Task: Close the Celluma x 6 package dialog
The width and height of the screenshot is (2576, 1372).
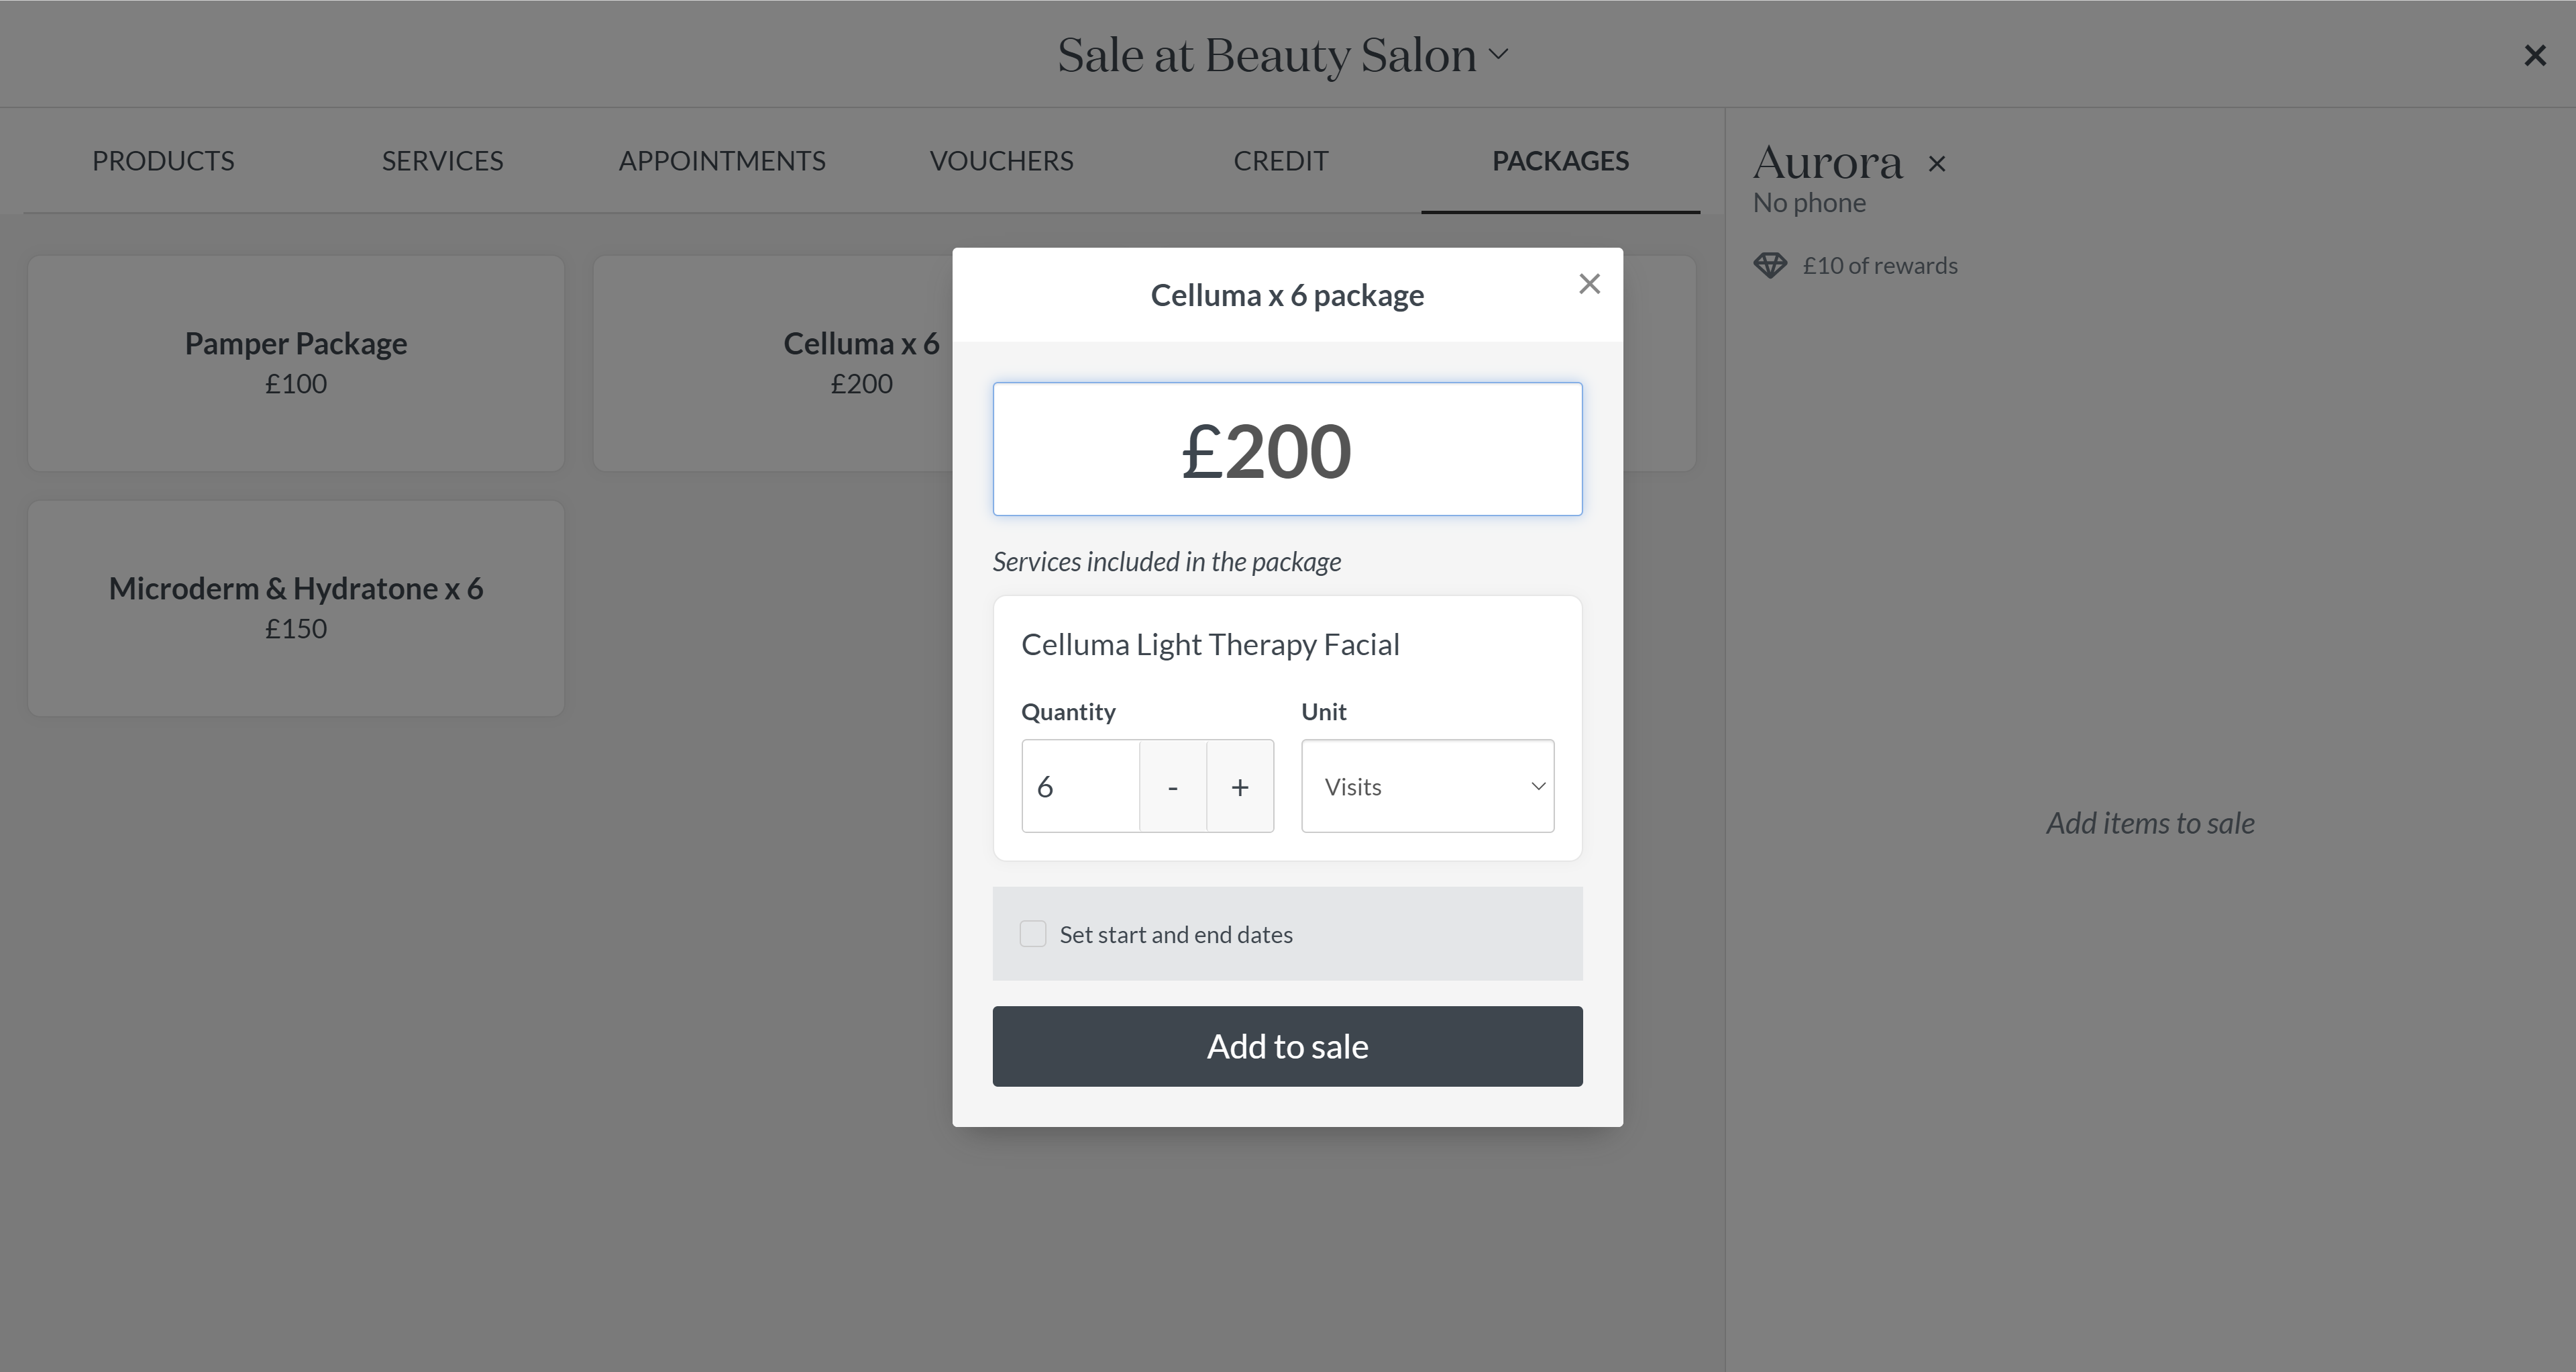Action: [x=1589, y=284]
